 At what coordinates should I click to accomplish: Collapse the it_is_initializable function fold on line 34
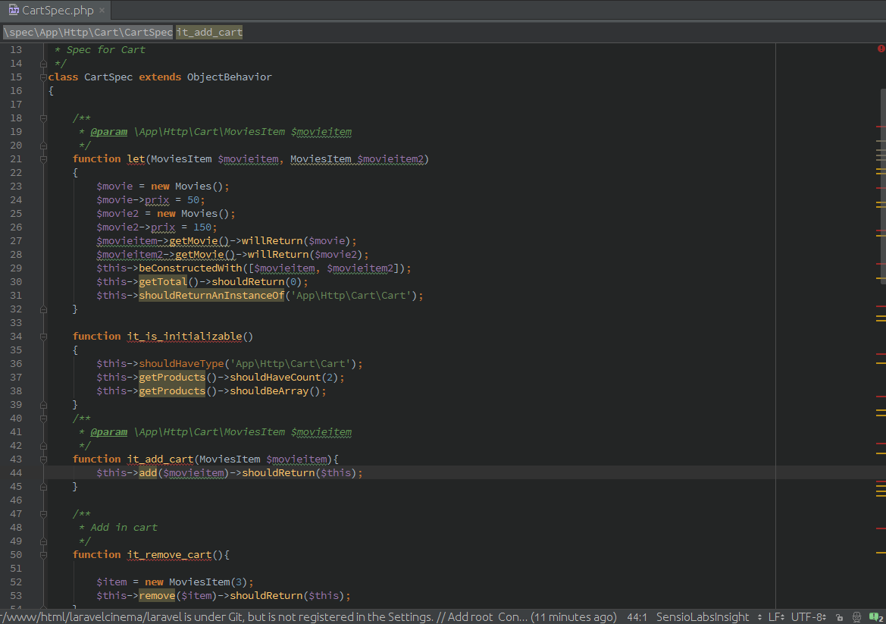43,337
